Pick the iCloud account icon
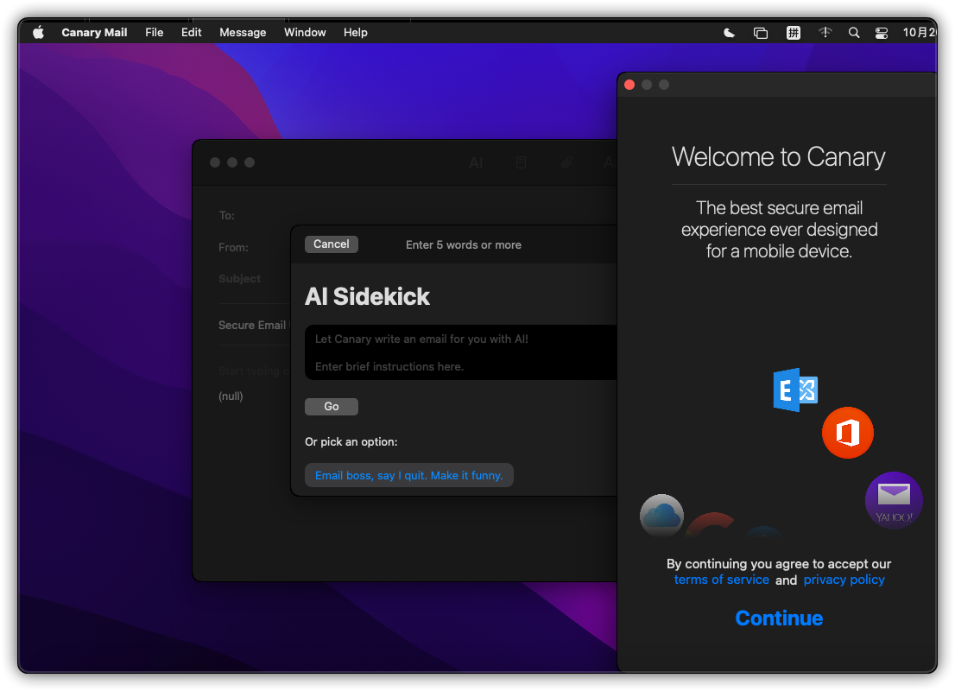The height and width of the screenshot is (691, 955). 662,517
